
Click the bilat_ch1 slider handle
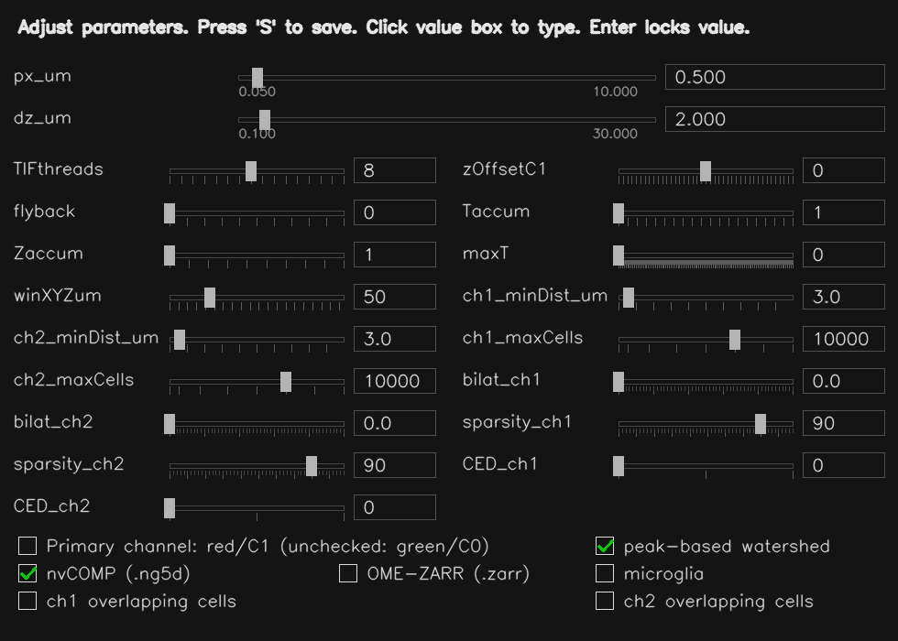[x=617, y=381]
